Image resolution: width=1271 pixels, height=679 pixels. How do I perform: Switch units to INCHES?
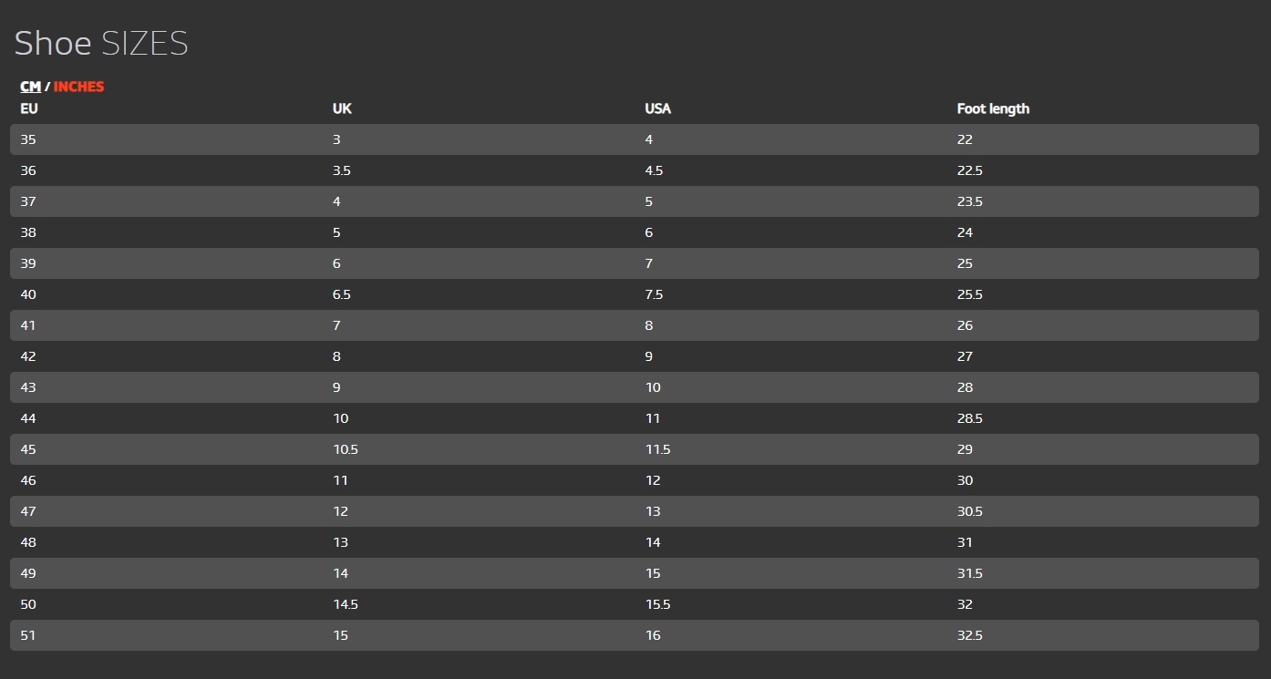click(x=78, y=87)
